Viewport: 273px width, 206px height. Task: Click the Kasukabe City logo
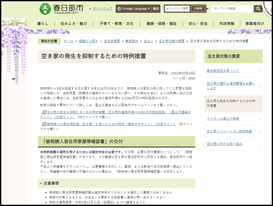(x=61, y=9)
